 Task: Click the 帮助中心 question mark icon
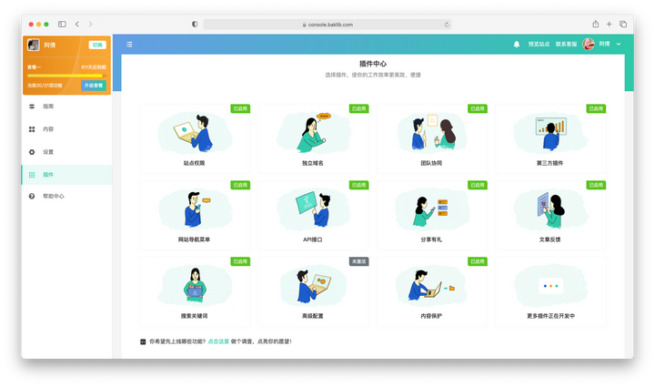point(32,196)
